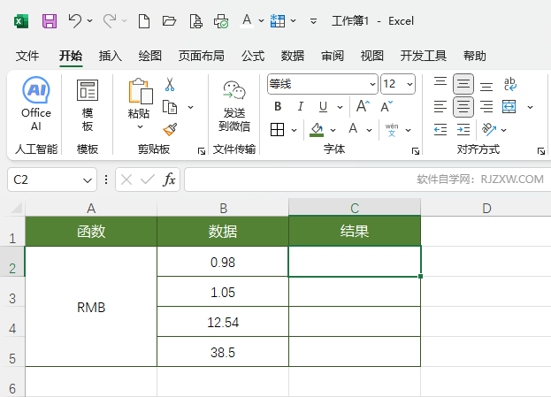The height and width of the screenshot is (397, 551).
Task: Click the wén phonetic guide icon
Action: click(x=392, y=130)
